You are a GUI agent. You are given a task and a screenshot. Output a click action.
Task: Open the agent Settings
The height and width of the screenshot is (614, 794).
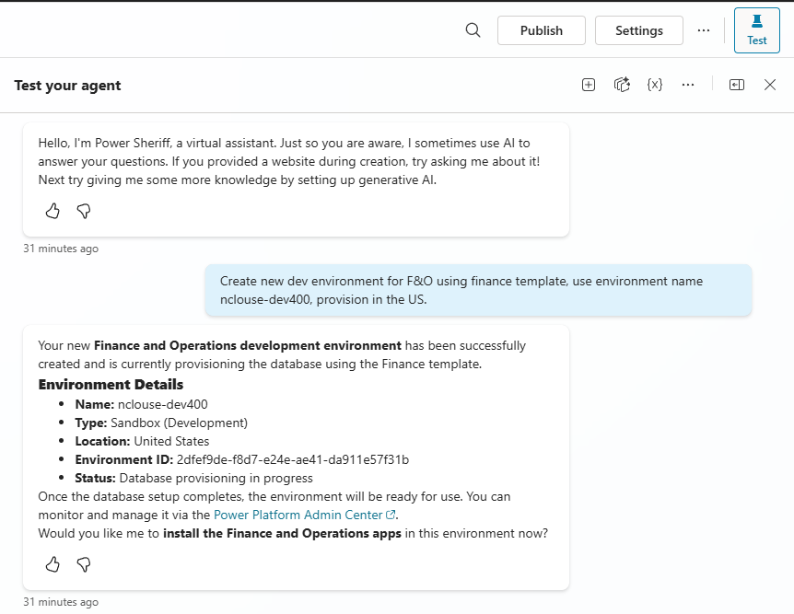(x=638, y=30)
